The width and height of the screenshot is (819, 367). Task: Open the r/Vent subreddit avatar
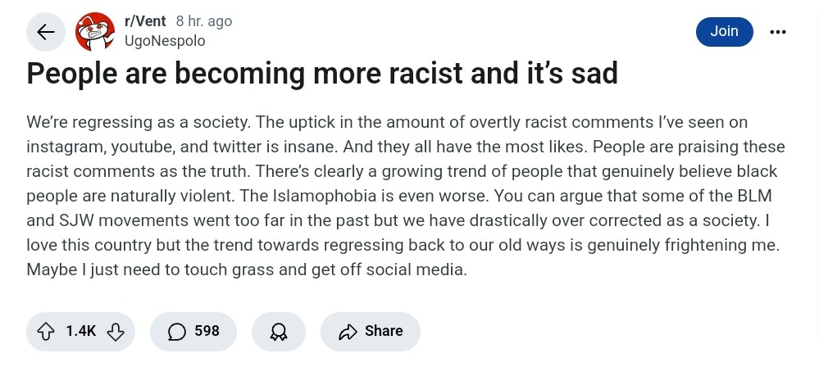pos(95,32)
